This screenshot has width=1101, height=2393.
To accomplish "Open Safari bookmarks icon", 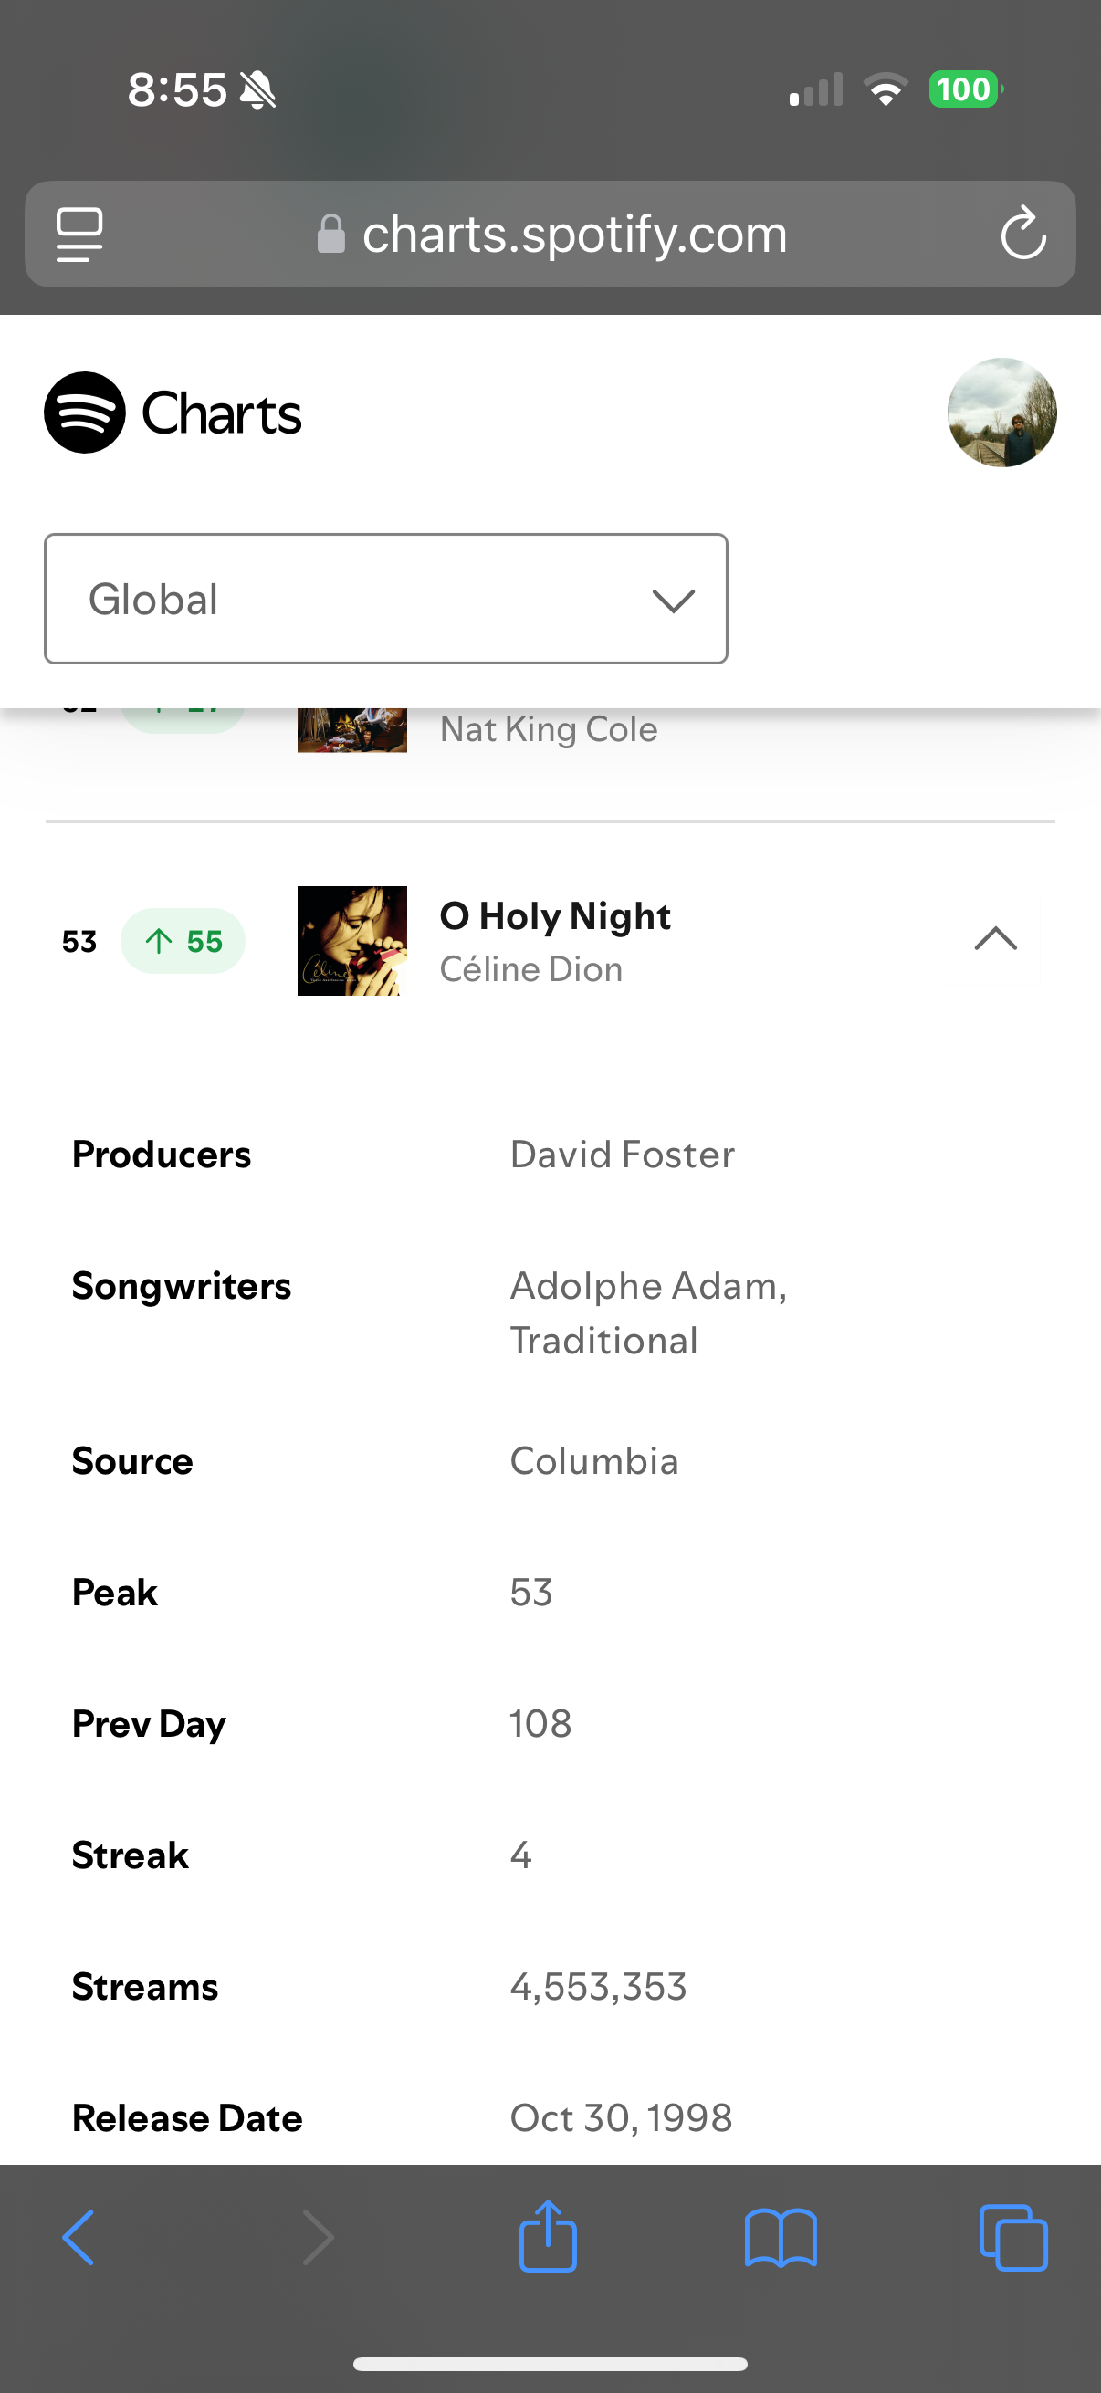I will (781, 2238).
